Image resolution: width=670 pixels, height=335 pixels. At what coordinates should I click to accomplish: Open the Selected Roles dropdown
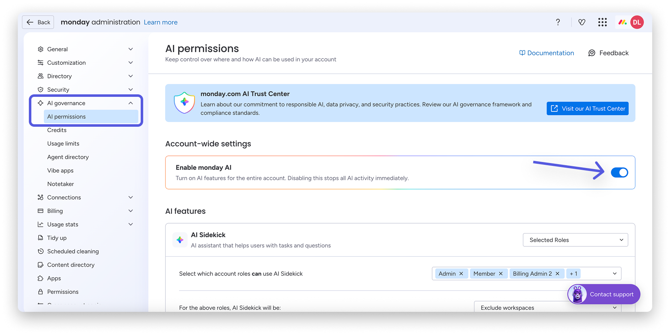pos(575,240)
